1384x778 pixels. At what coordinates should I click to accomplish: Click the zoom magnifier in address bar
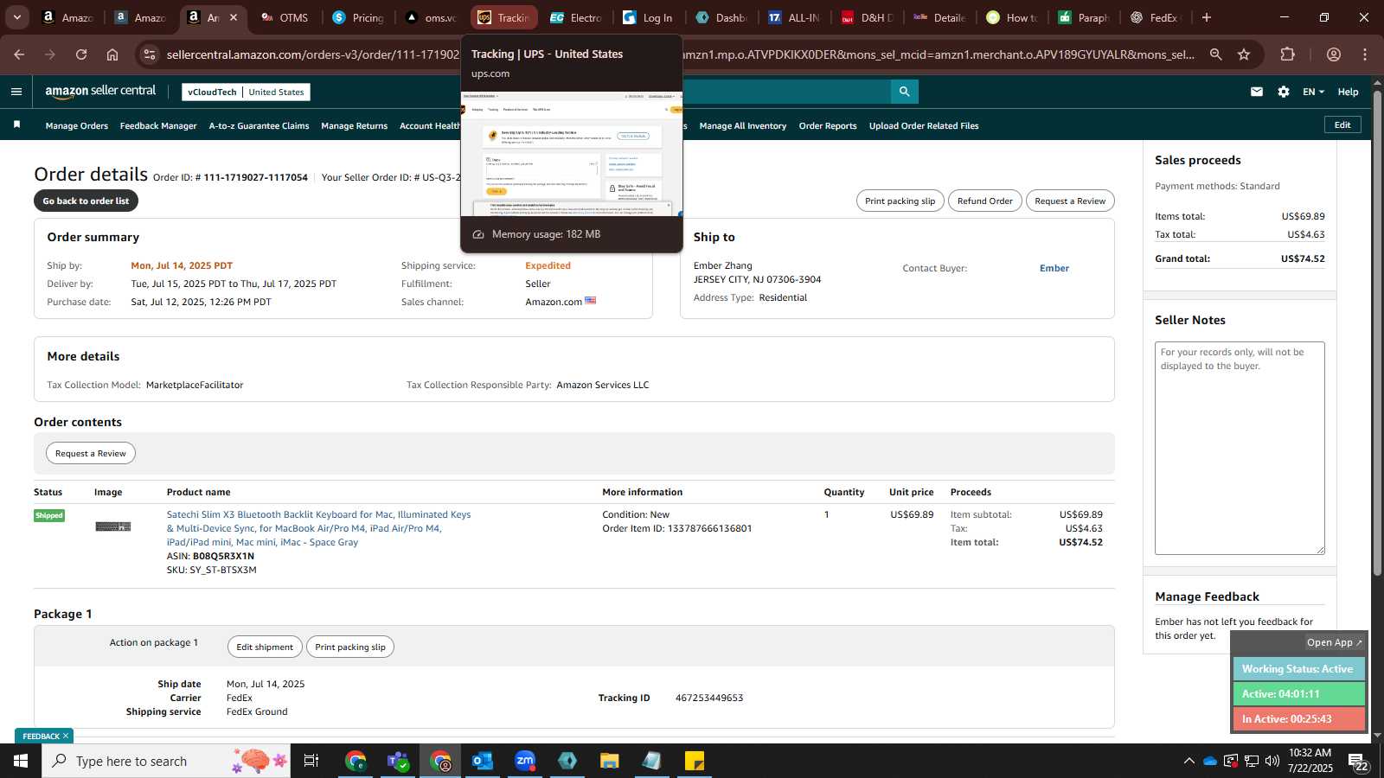pos(1216,54)
